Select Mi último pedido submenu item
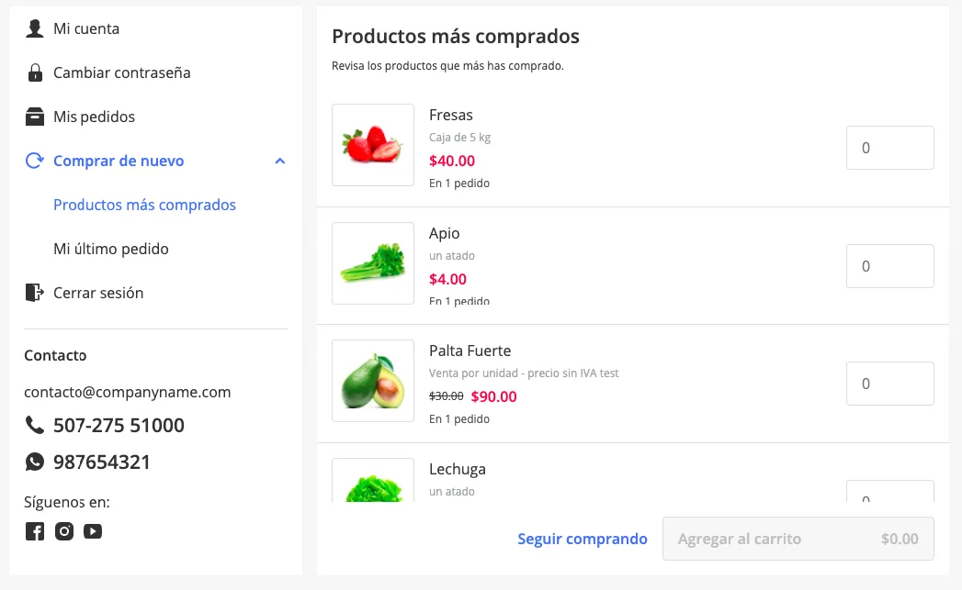Image resolution: width=962 pixels, height=590 pixels. [110, 249]
